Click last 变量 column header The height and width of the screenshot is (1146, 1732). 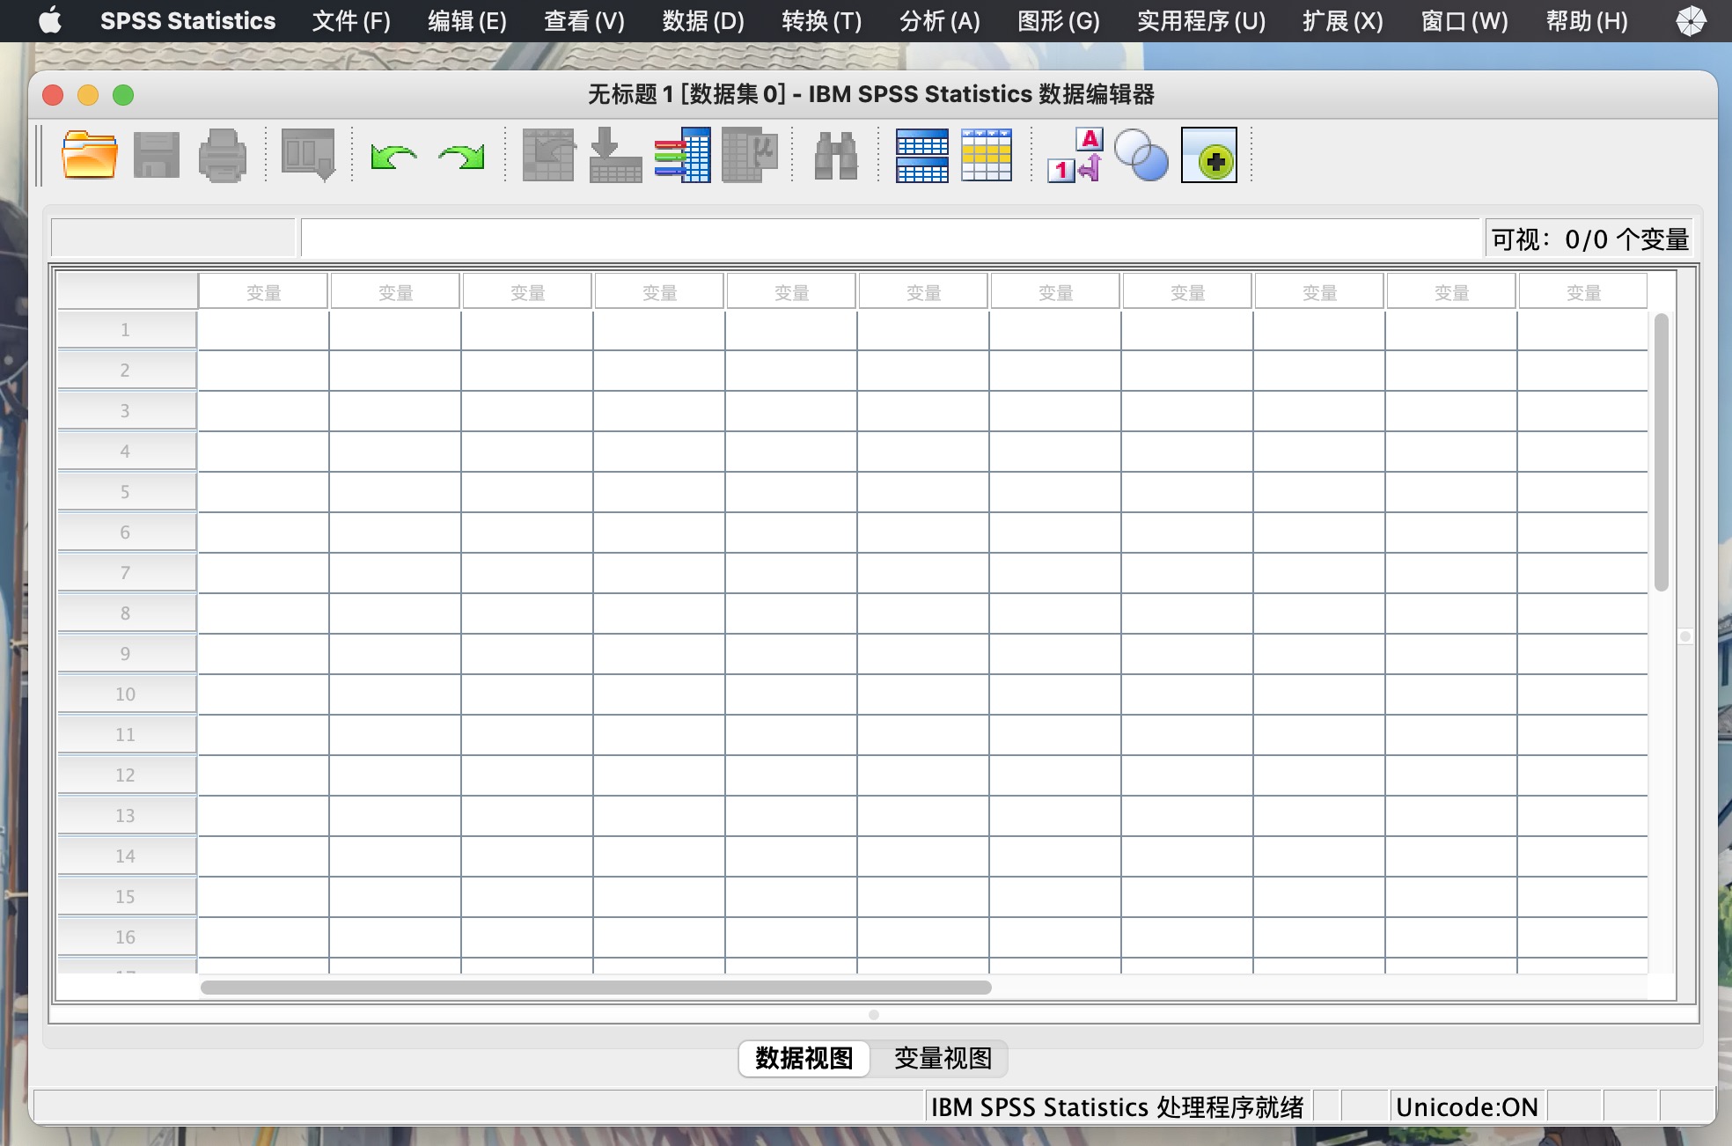pyautogui.click(x=1582, y=291)
